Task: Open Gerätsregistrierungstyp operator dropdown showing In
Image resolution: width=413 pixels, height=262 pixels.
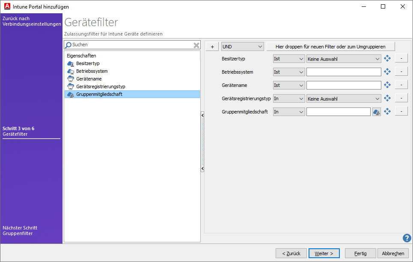Action: 289,98
